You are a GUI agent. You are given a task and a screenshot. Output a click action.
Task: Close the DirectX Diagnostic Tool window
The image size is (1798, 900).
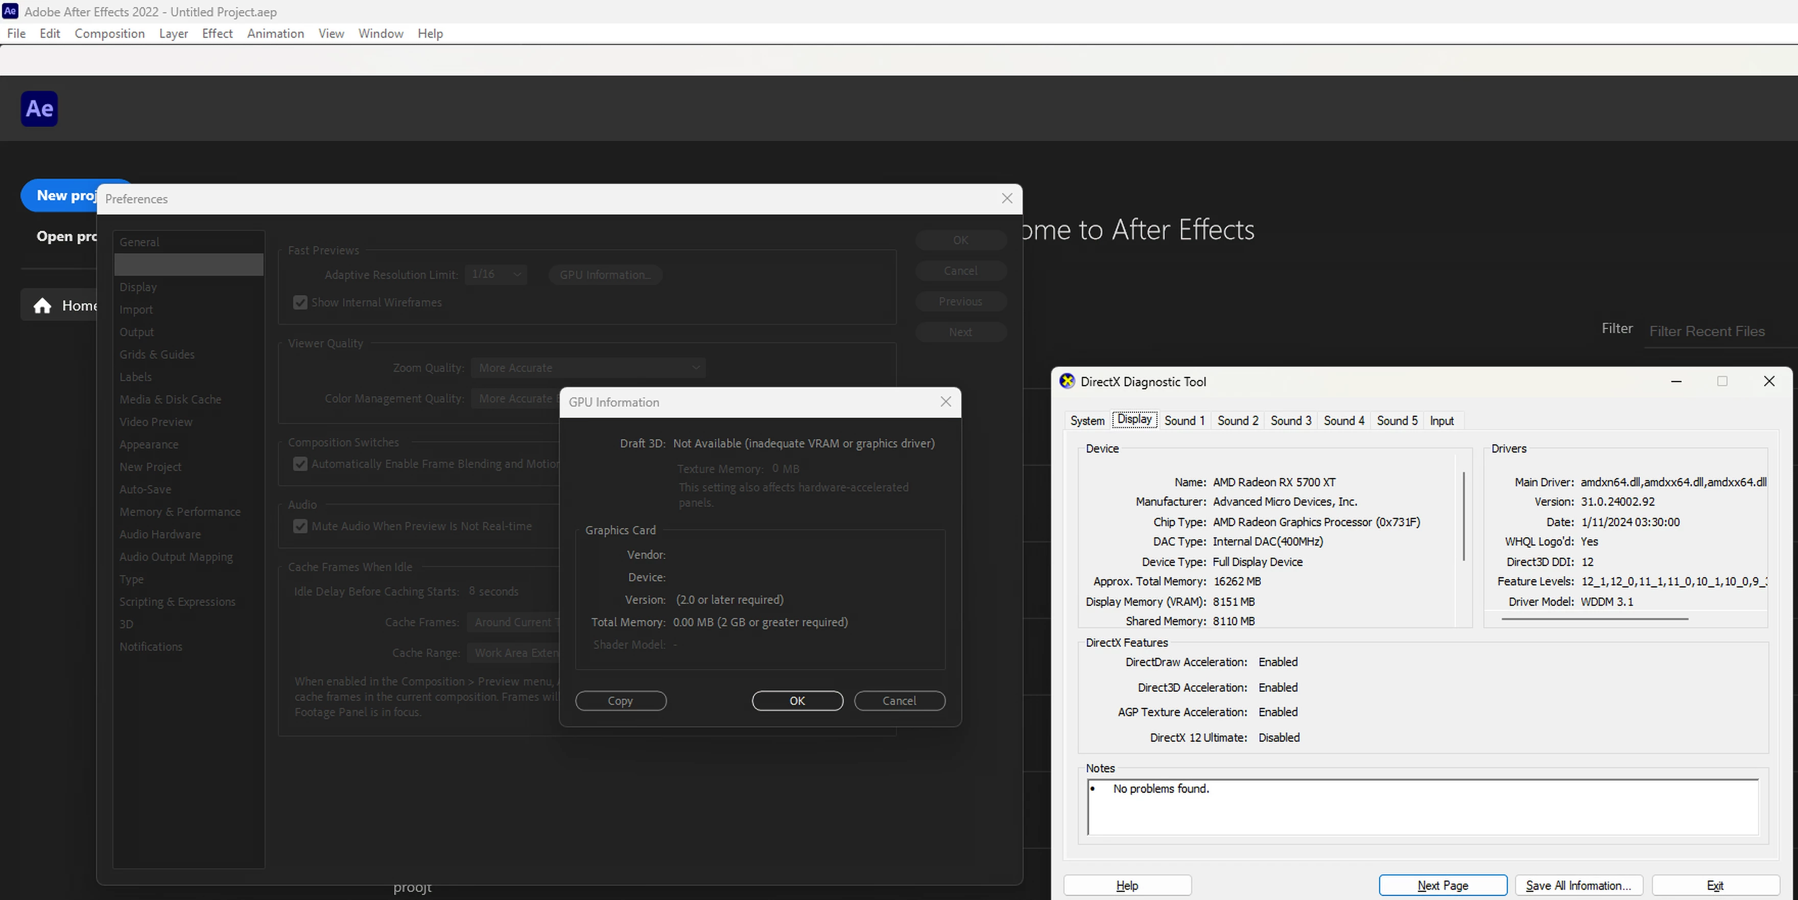coord(1768,381)
